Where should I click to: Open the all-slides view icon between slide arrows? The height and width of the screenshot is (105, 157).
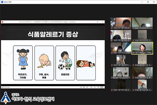84,87
